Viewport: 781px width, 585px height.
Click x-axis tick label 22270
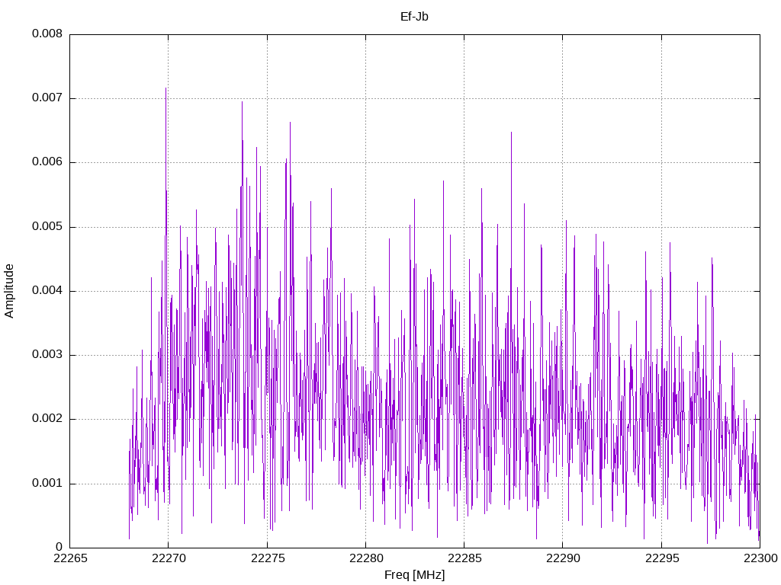coord(169,558)
